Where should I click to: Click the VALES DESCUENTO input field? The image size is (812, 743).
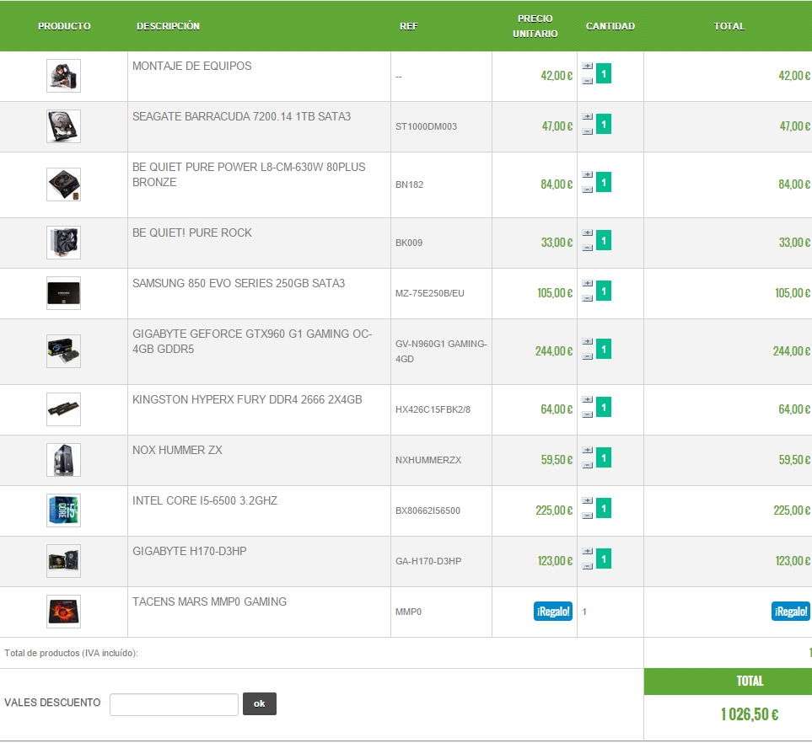(x=174, y=704)
